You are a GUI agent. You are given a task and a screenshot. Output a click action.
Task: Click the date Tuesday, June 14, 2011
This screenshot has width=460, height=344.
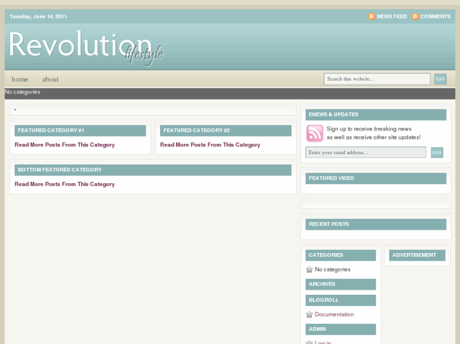[38, 16]
